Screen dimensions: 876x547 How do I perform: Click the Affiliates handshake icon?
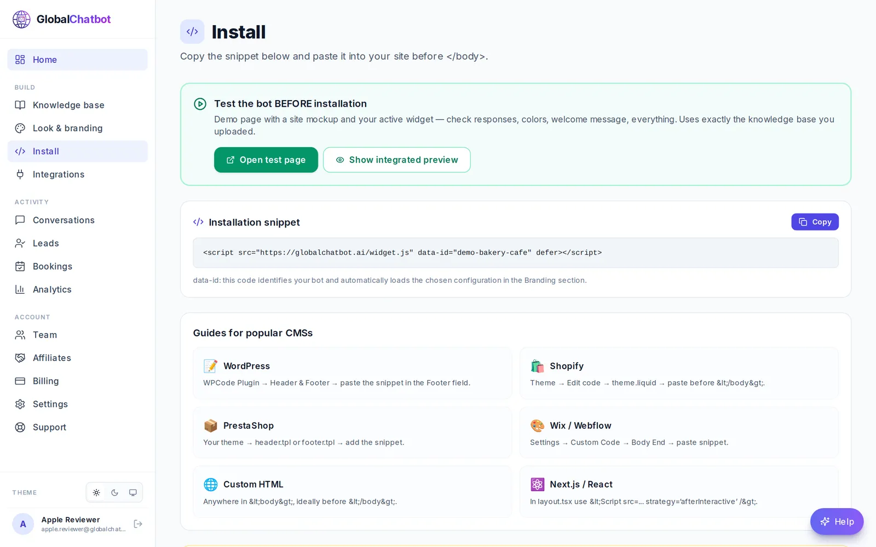[20, 358]
